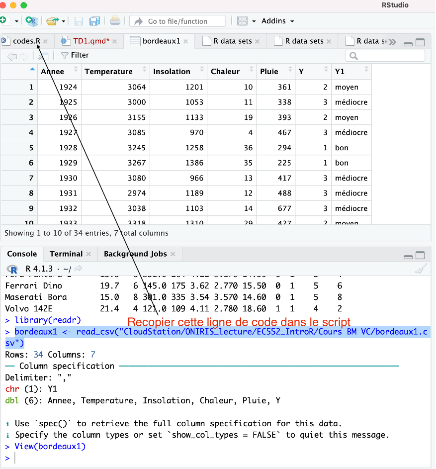This screenshot has height=469, width=436.
Task: Sort by the Annee column header
Action: pyautogui.click(x=59, y=72)
